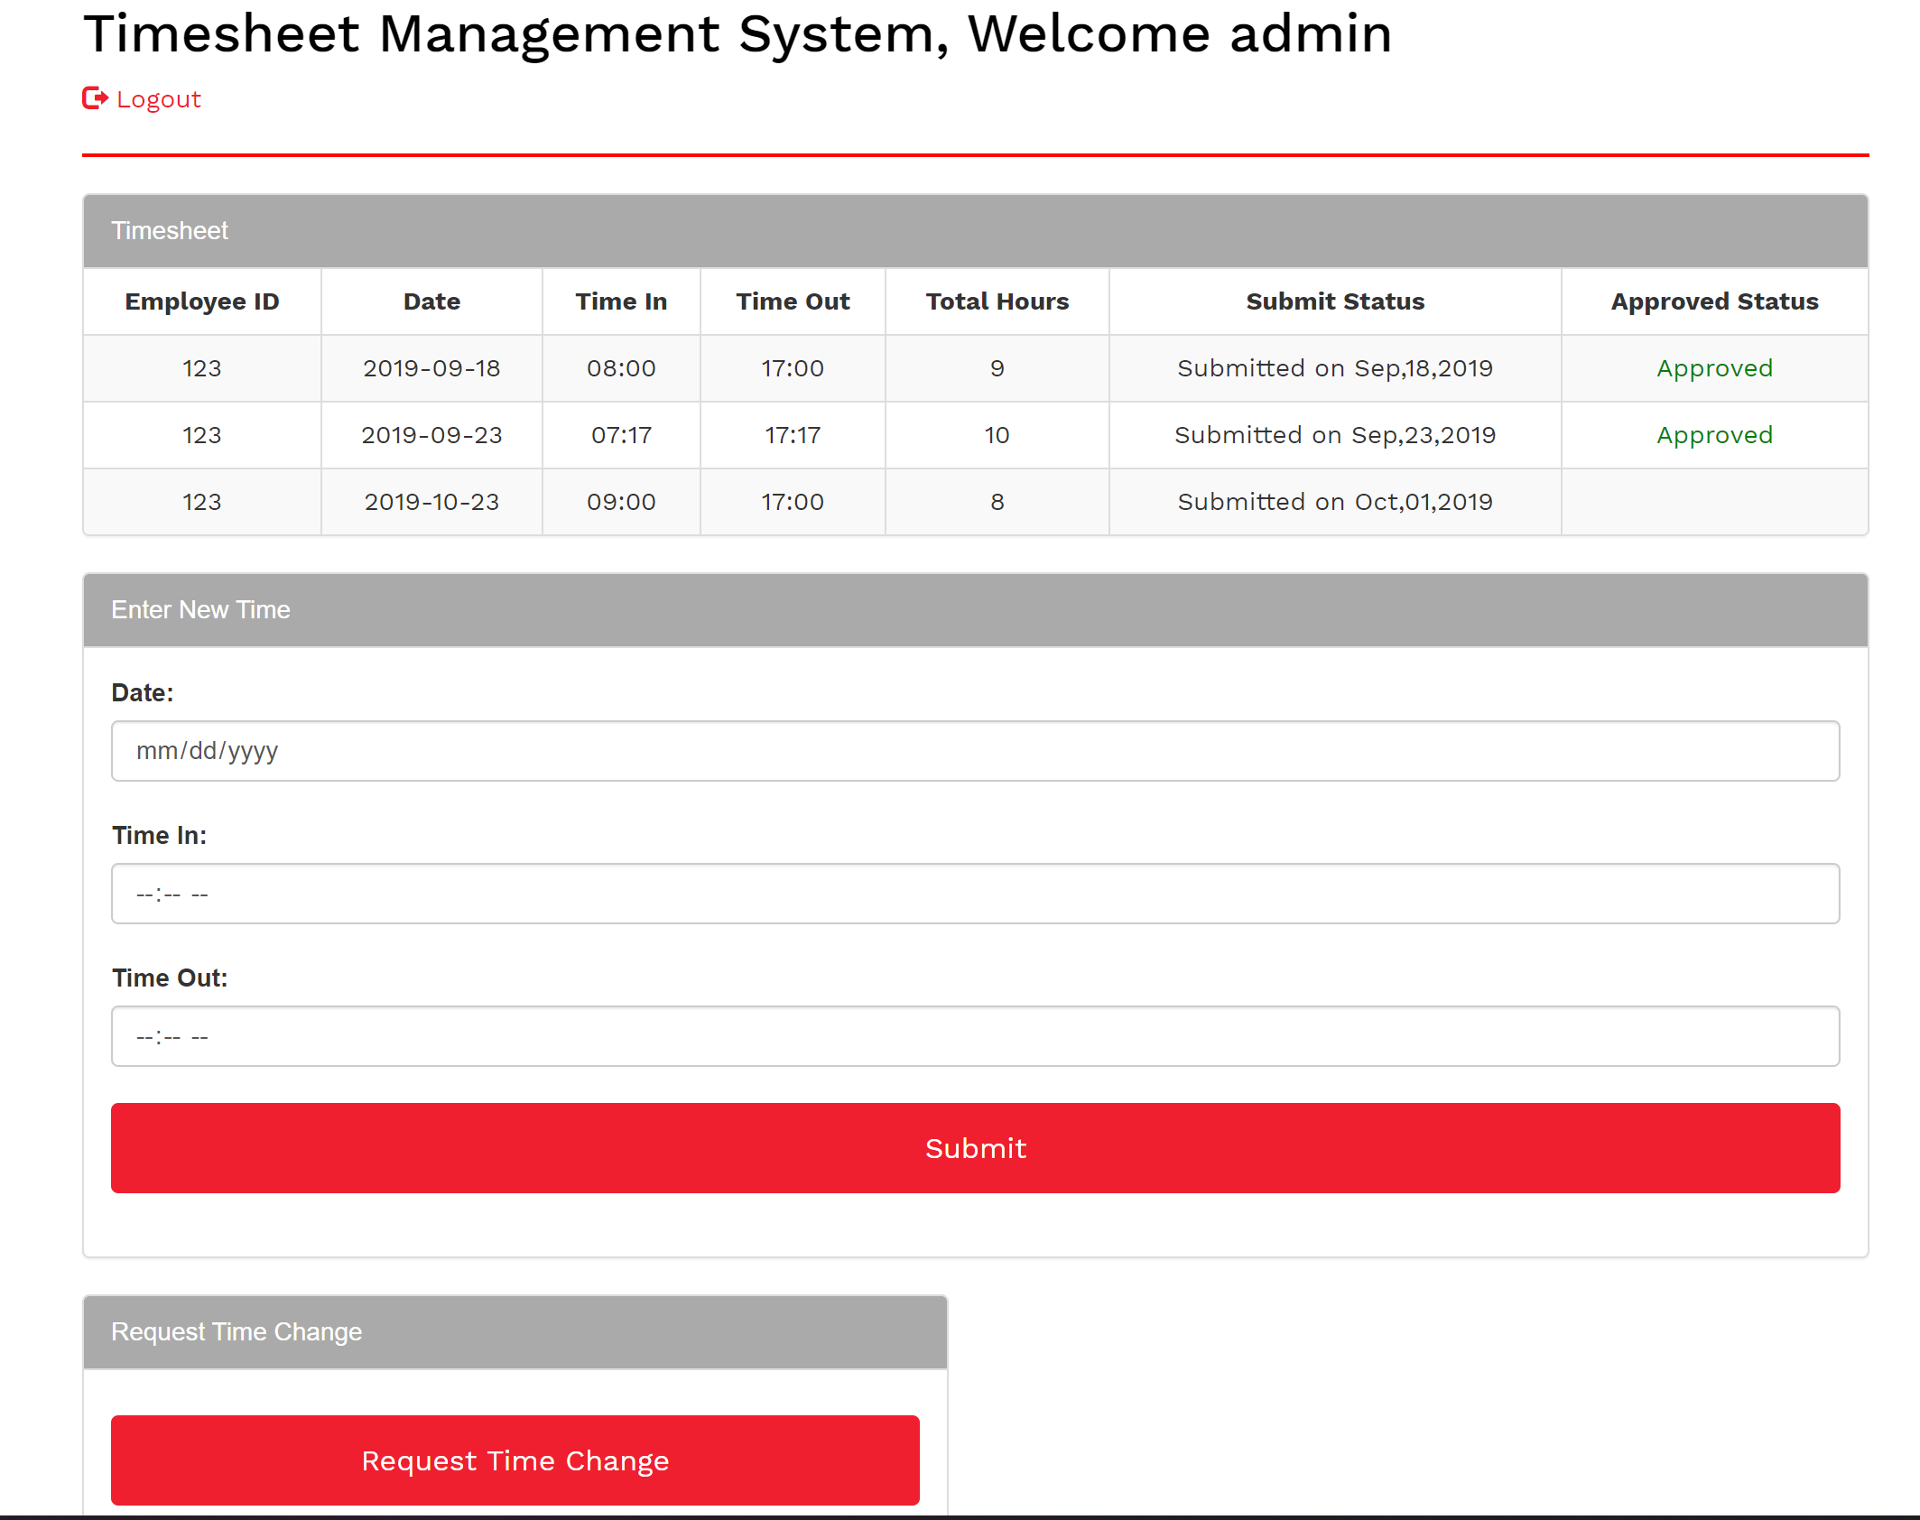The width and height of the screenshot is (1920, 1520).
Task: Click the Submitted on Oct,01,2019 cell
Action: [1334, 501]
